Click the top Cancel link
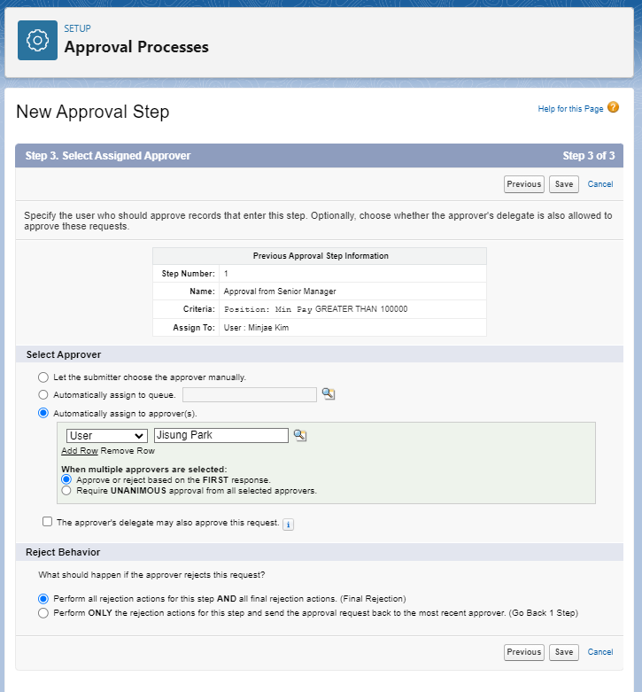 [599, 184]
